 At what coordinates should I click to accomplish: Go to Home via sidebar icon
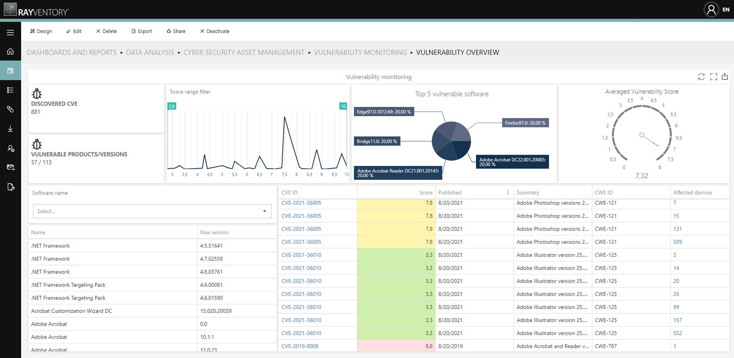coord(10,51)
